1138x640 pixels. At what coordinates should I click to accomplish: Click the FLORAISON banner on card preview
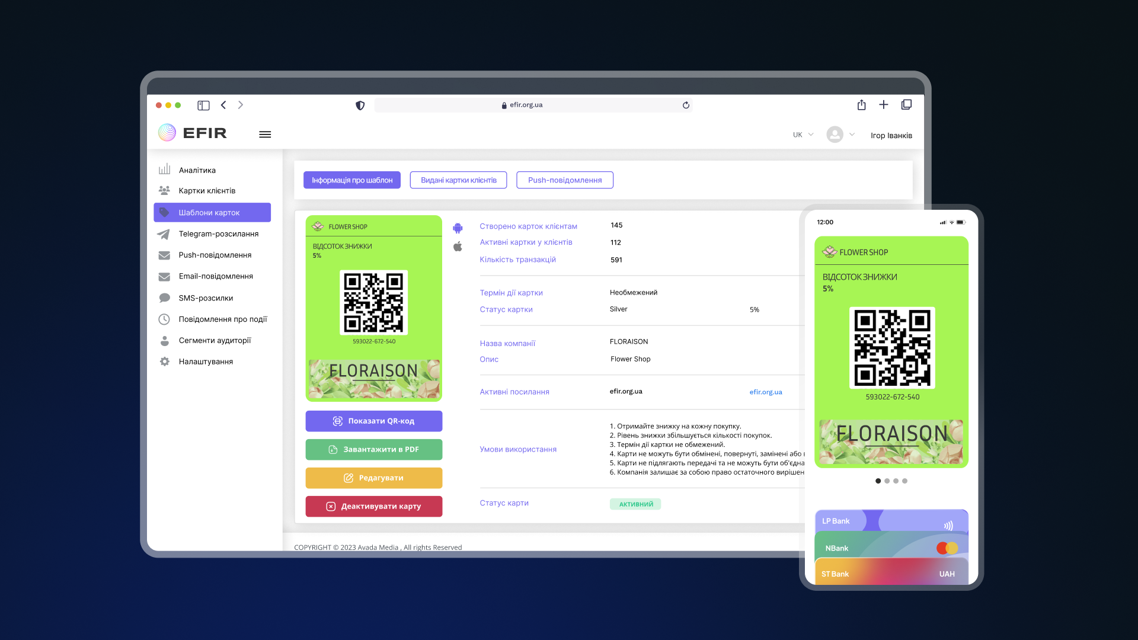coord(374,378)
